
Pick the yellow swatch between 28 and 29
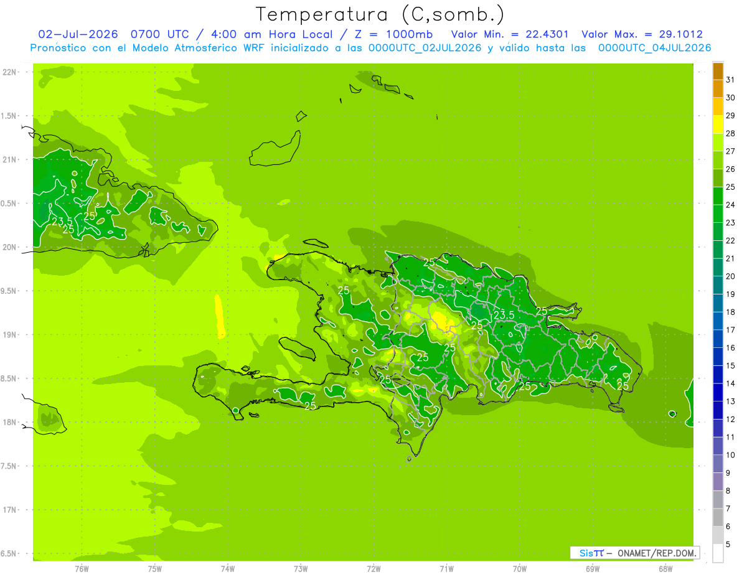(x=718, y=124)
